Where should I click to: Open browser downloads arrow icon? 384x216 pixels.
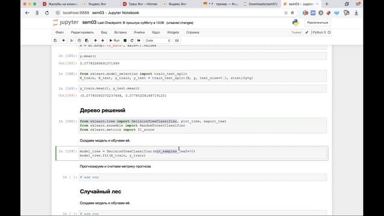356,13
